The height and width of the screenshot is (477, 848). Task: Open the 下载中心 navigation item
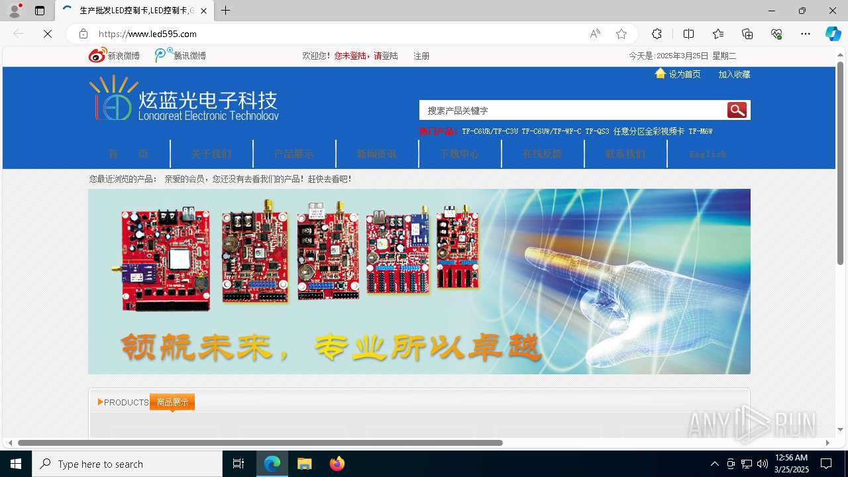click(460, 154)
